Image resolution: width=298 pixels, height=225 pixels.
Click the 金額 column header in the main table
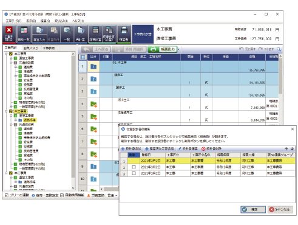pyautogui.click(x=252, y=57)
